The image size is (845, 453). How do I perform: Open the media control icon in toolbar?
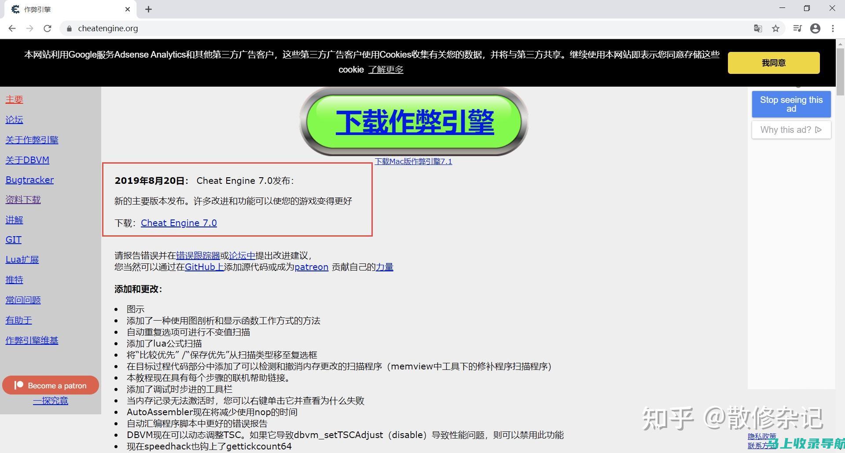click(797, 29)
